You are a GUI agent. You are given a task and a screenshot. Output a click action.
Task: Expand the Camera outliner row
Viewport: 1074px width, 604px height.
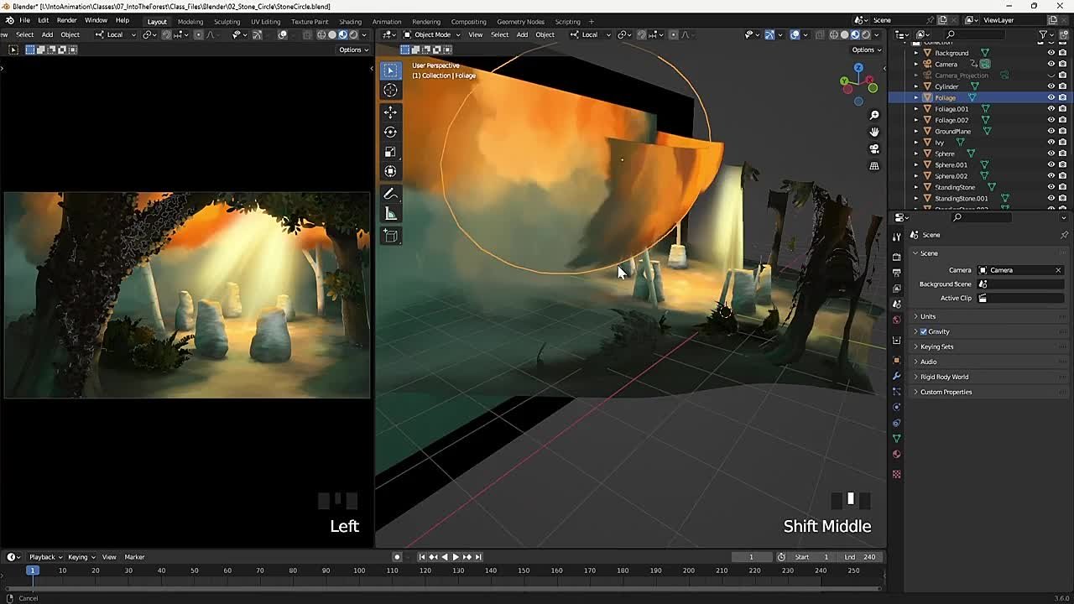click(x=916, y=64)
